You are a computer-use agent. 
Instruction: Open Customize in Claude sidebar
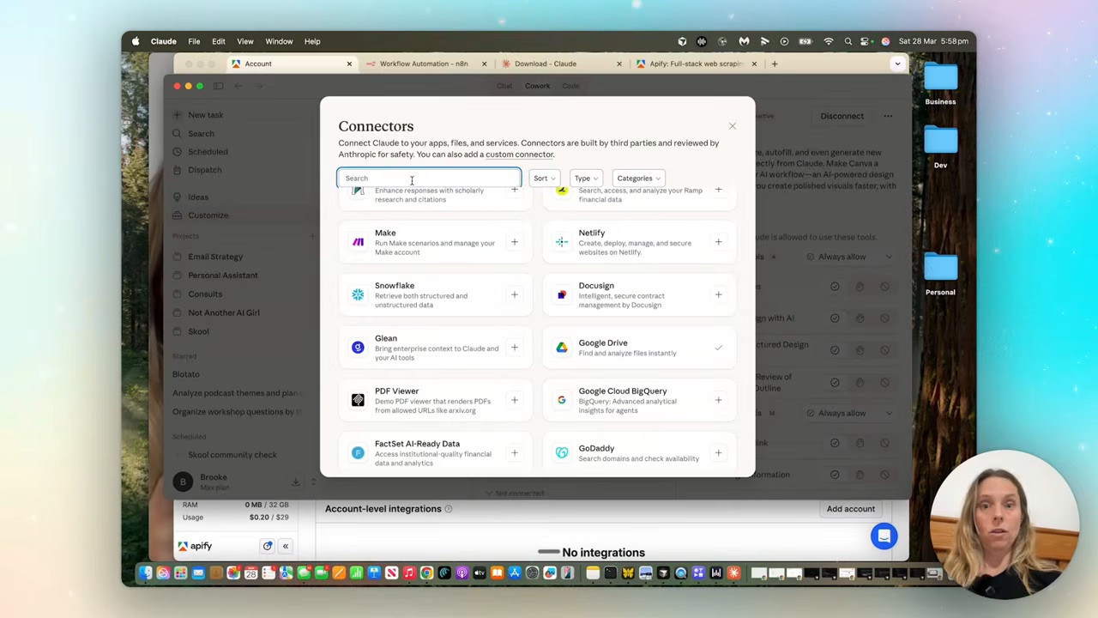click(208, 215)
